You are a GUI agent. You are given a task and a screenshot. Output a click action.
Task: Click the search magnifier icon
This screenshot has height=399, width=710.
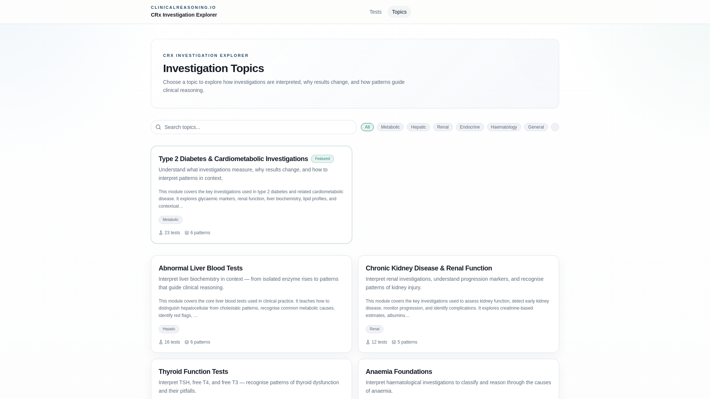pyautogui.click(x=158, y=127)
